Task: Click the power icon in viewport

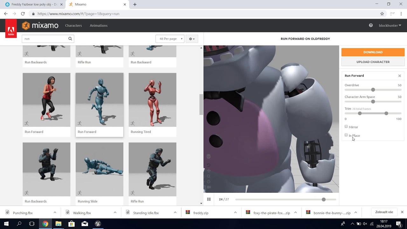Action: (209, 182)
